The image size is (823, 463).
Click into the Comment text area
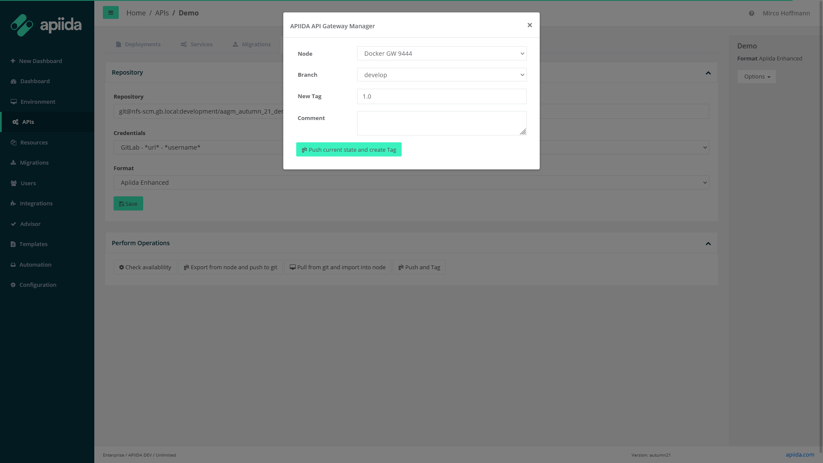click(442, 123)
